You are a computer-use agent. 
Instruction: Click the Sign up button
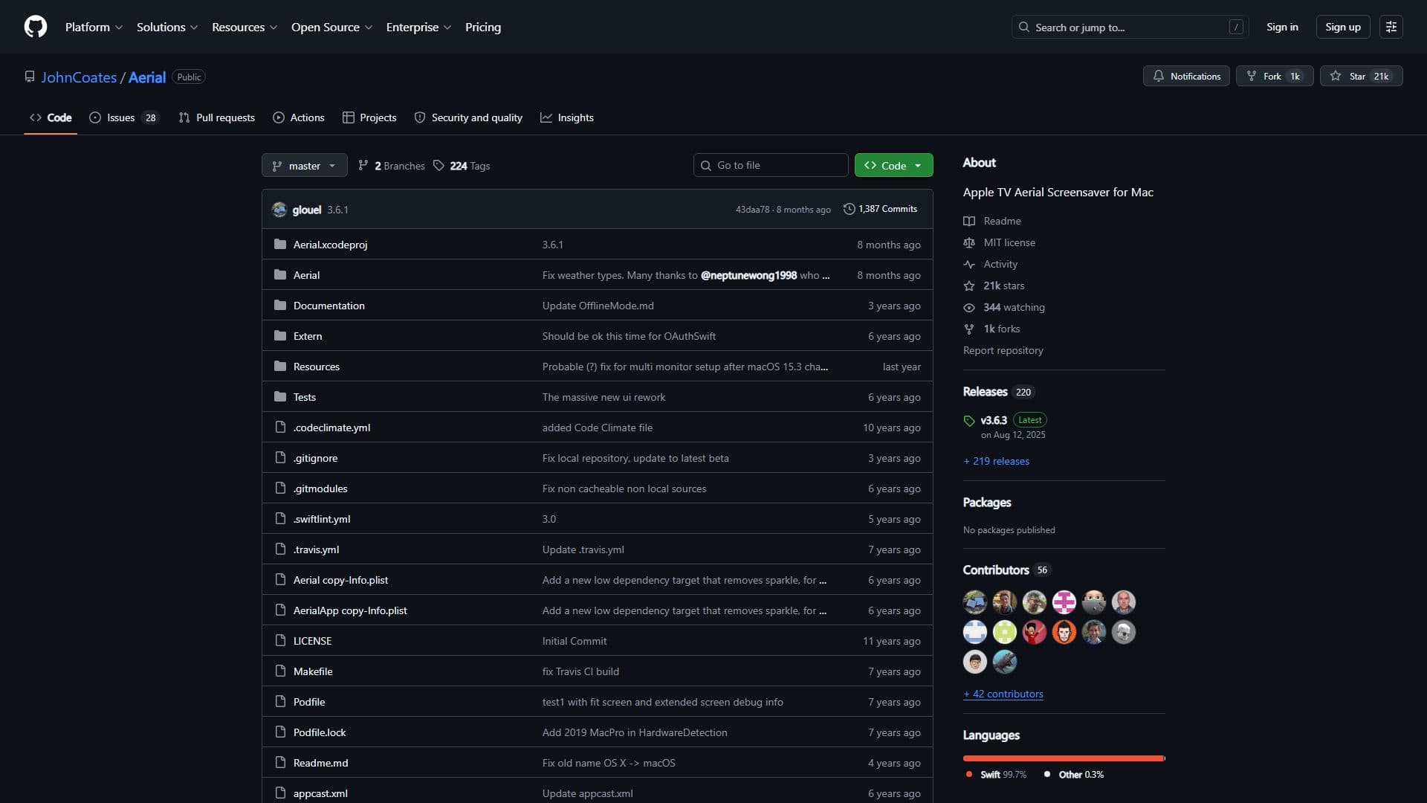(1342, 27)
